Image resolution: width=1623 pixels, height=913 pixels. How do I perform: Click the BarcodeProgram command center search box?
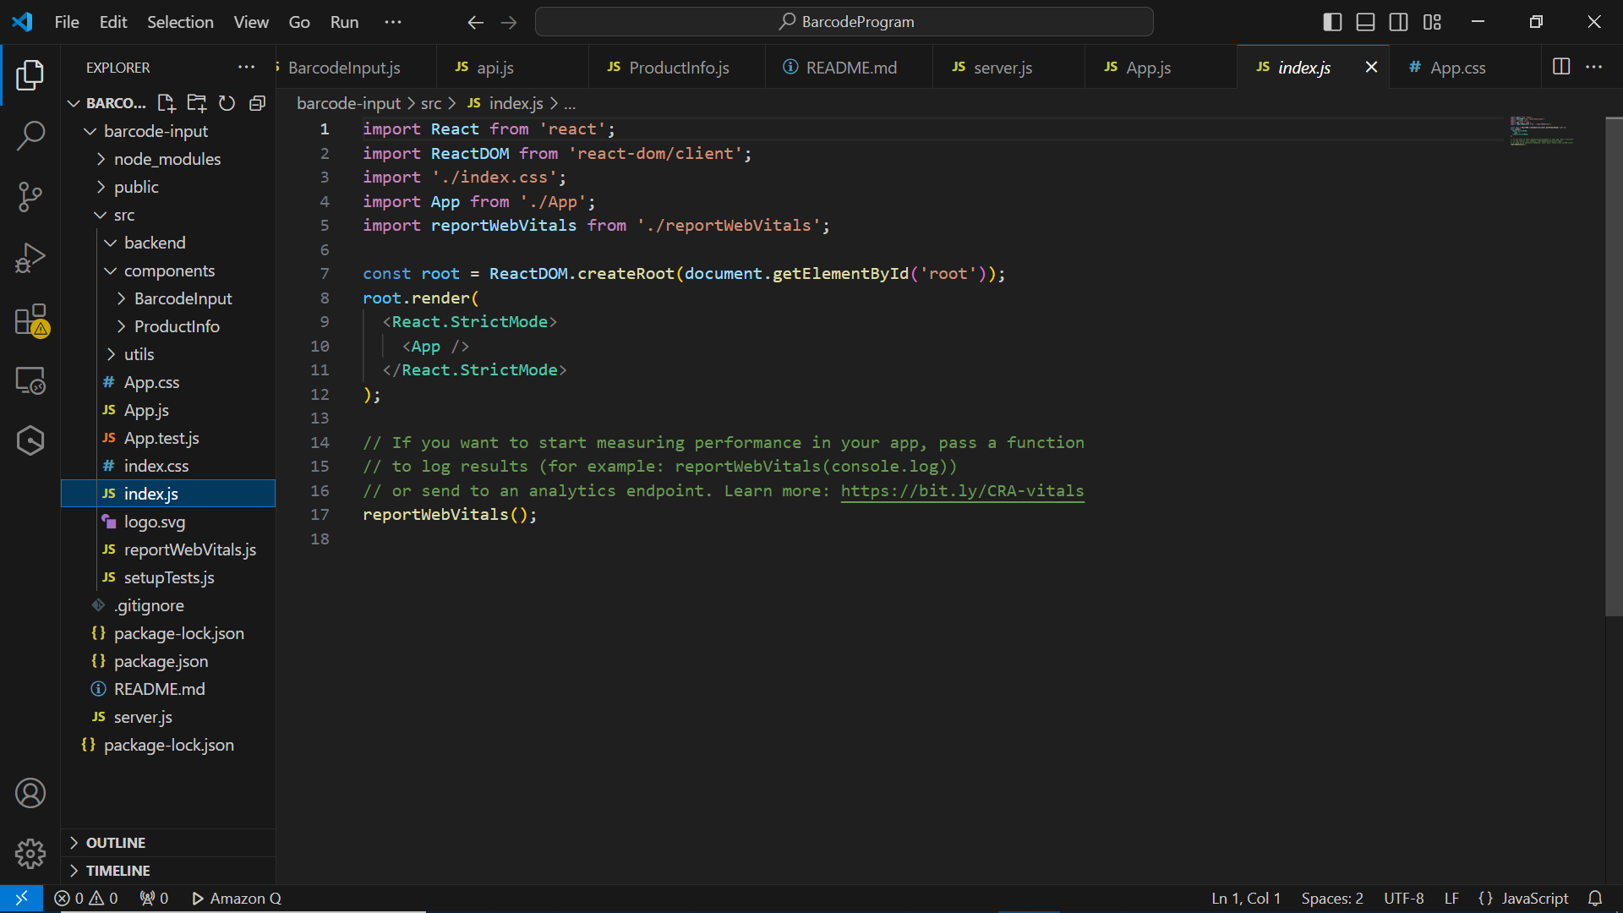[x=844, y=22]
